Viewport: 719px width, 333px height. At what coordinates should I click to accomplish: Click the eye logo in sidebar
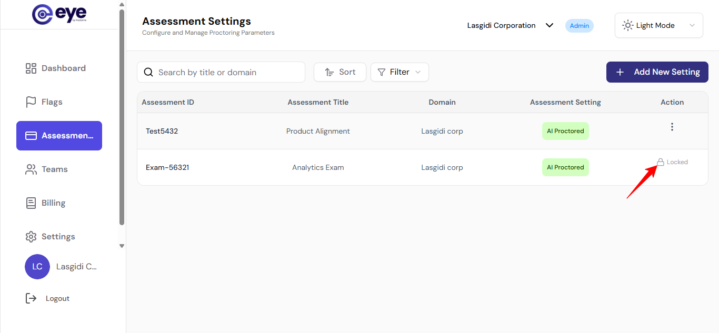59,14
